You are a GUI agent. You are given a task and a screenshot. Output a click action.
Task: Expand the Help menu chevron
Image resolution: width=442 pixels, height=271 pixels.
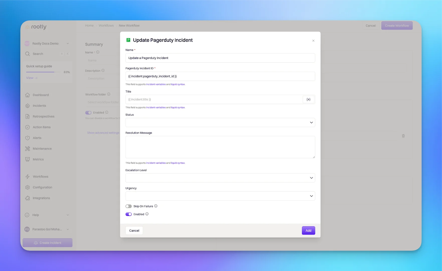[68, 215]
